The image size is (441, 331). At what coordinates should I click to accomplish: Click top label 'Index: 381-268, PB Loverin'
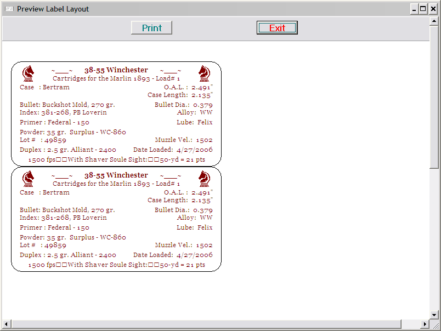(63, 112)
